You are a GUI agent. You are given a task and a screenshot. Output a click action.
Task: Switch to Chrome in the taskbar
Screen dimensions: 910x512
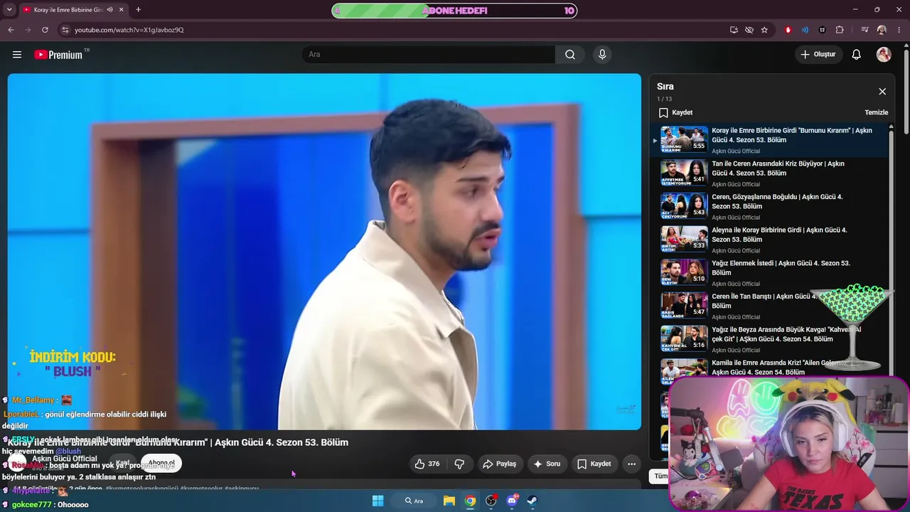tap(470, 501)
